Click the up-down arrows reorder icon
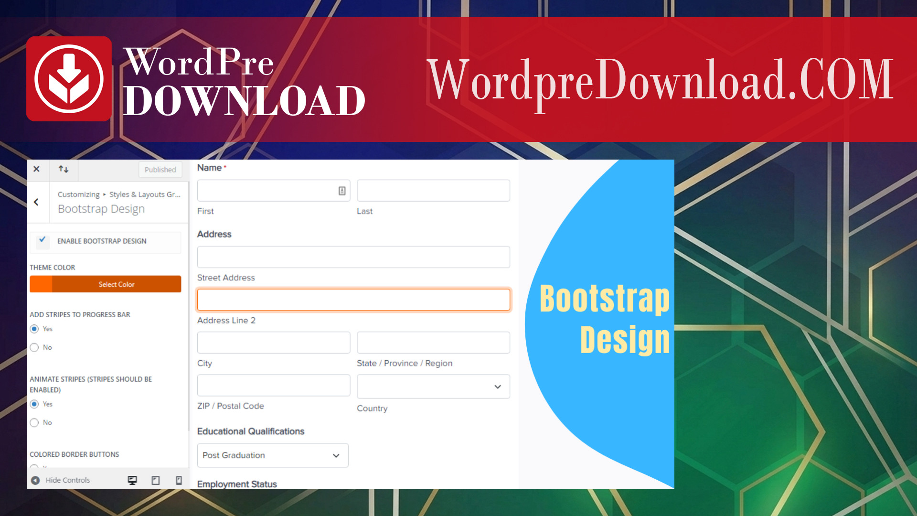The image size is (917, 516). tap(64, 169)
